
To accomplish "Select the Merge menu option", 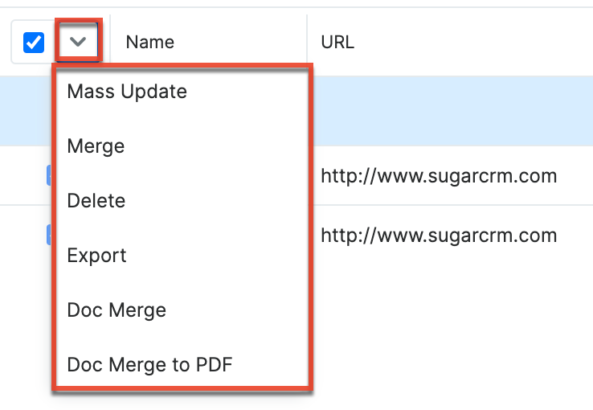I will point(96,146).
